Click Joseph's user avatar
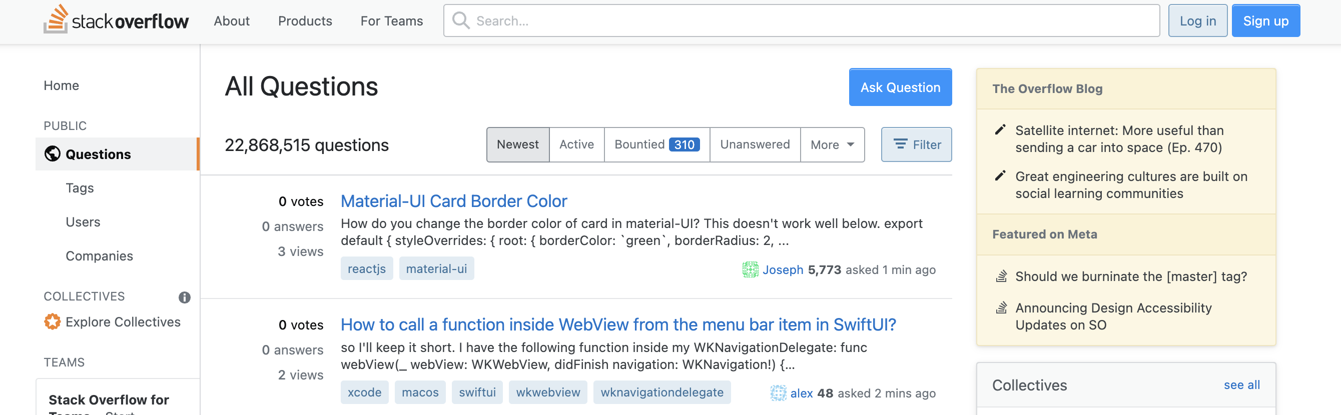Viewport: 1341px width, 415px height. [750, 269]
